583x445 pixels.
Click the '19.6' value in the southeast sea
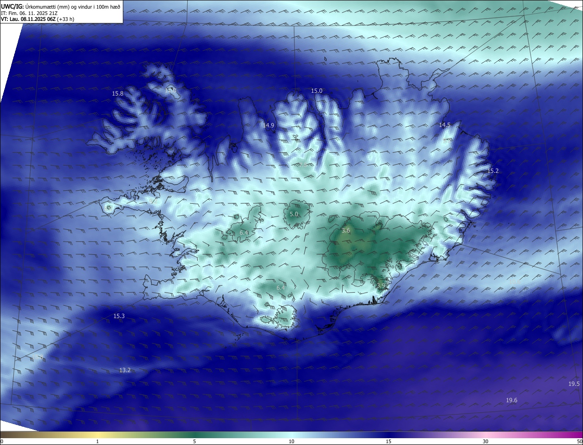pyautogui.click(x=511, y=400)
